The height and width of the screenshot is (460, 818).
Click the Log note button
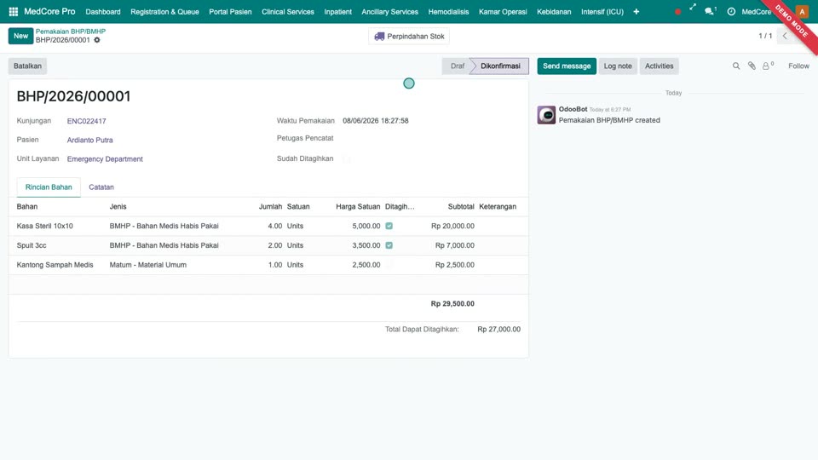point(618,66)
